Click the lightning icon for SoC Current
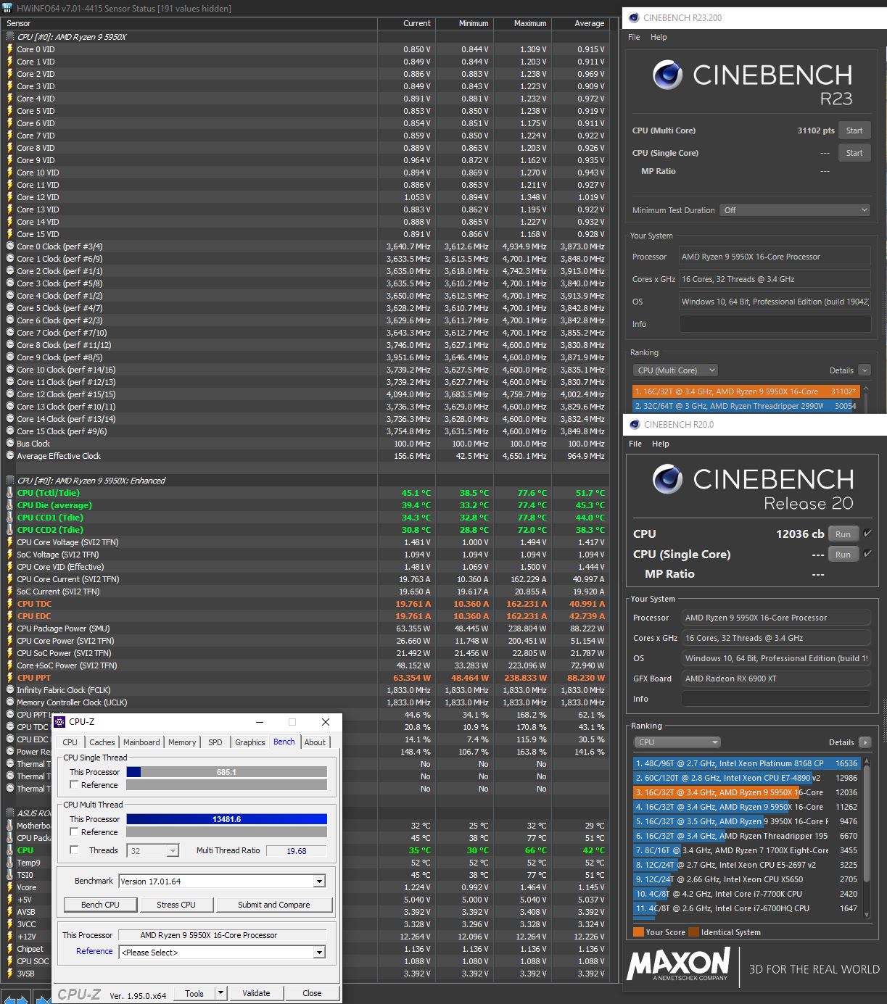This screenshot has height=1004, width=887. 9,592
